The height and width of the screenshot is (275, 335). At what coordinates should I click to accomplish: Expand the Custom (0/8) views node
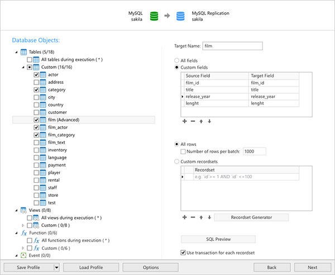click(23, 225)
